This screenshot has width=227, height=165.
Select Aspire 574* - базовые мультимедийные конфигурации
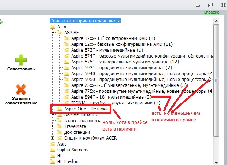142,56
